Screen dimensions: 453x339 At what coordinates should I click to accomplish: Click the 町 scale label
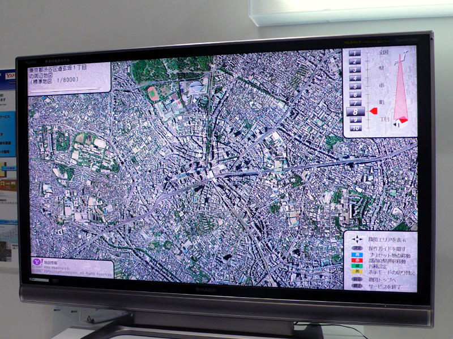pos(382,102)
